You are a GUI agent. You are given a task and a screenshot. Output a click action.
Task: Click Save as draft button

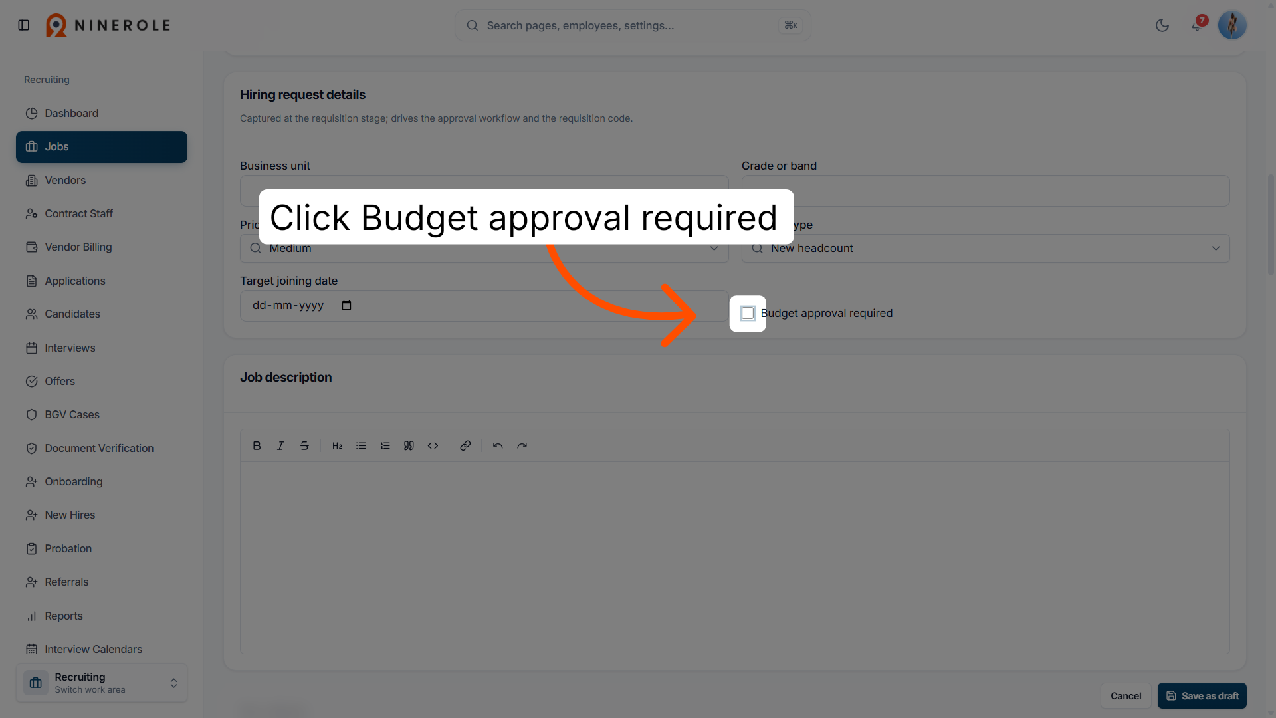pyautogui.click(x=1202, y=696)
